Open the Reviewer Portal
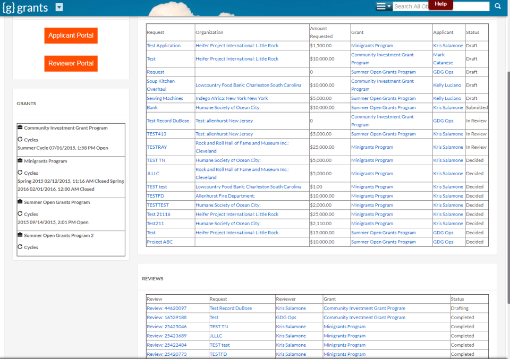Image resolution: width=510 pixels, height=359 pixels. 71,63
